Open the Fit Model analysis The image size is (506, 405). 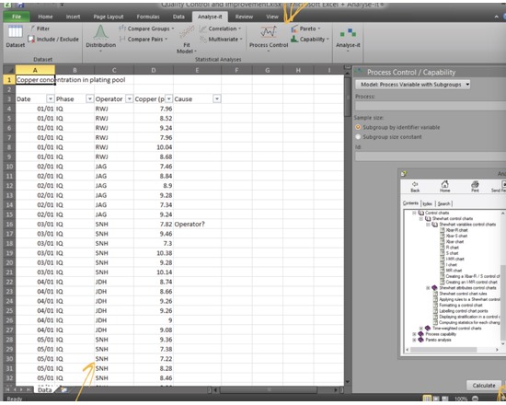pyautogui.click(x=187, y=40)
